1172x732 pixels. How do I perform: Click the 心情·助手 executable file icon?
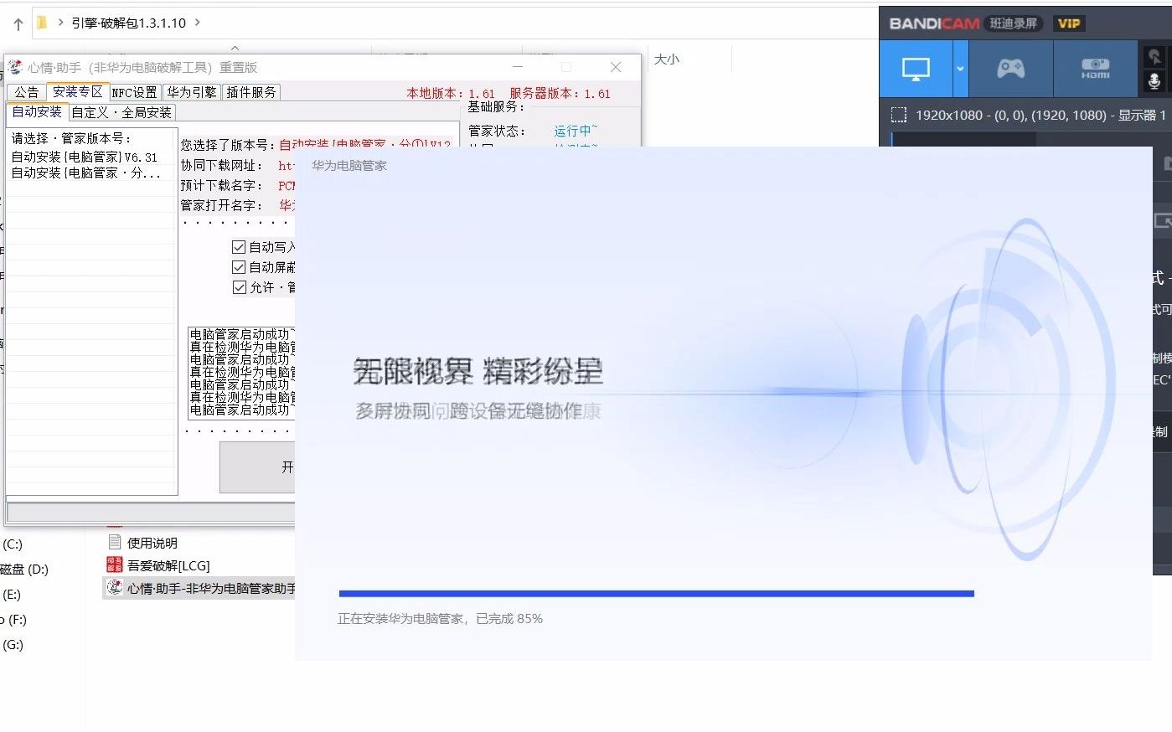115,588
